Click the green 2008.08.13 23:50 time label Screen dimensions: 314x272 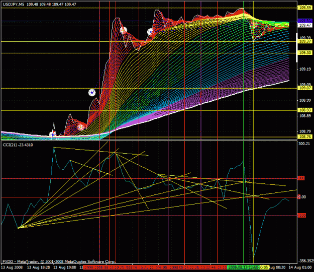coord(244,267)
